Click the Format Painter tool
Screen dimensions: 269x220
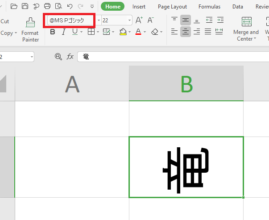[x=30, y=29]
